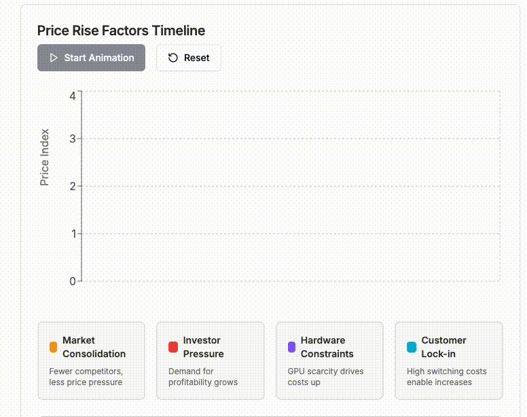Select the Customer Lock-in card title
This screenshot has height=417, width=527.
pyautogui.click(x=443, y=347)
